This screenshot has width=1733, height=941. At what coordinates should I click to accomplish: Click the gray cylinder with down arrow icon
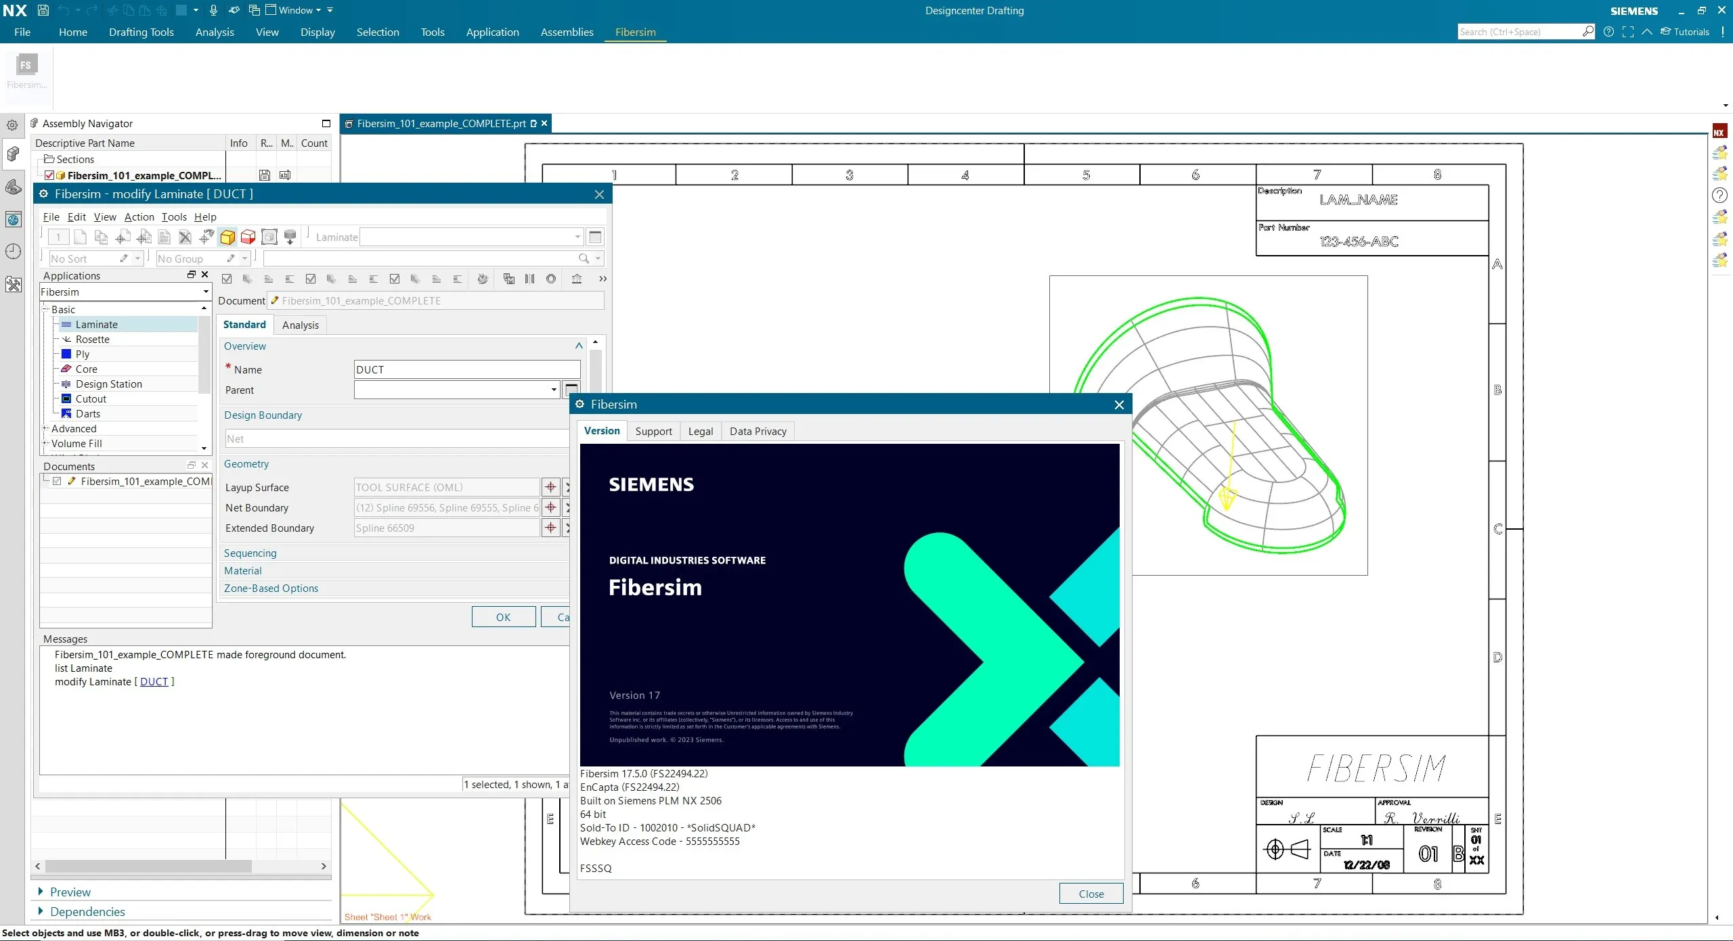pyautogui.click(x=290, y=237)
